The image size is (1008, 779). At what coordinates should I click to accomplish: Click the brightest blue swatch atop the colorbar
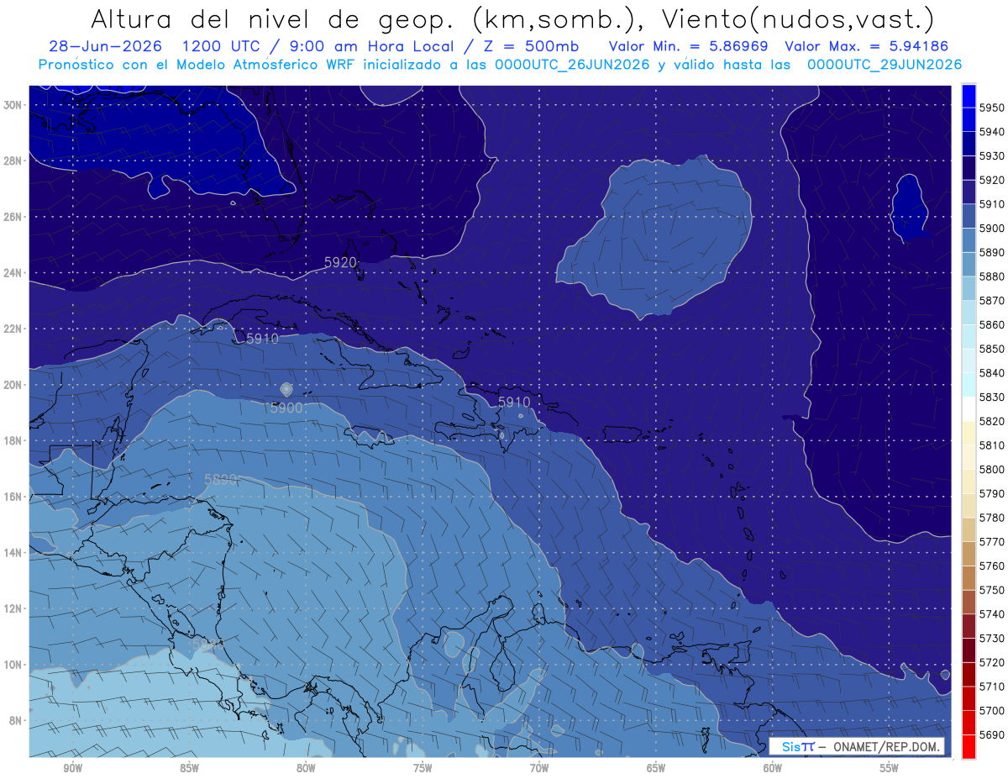click(969, 96)
